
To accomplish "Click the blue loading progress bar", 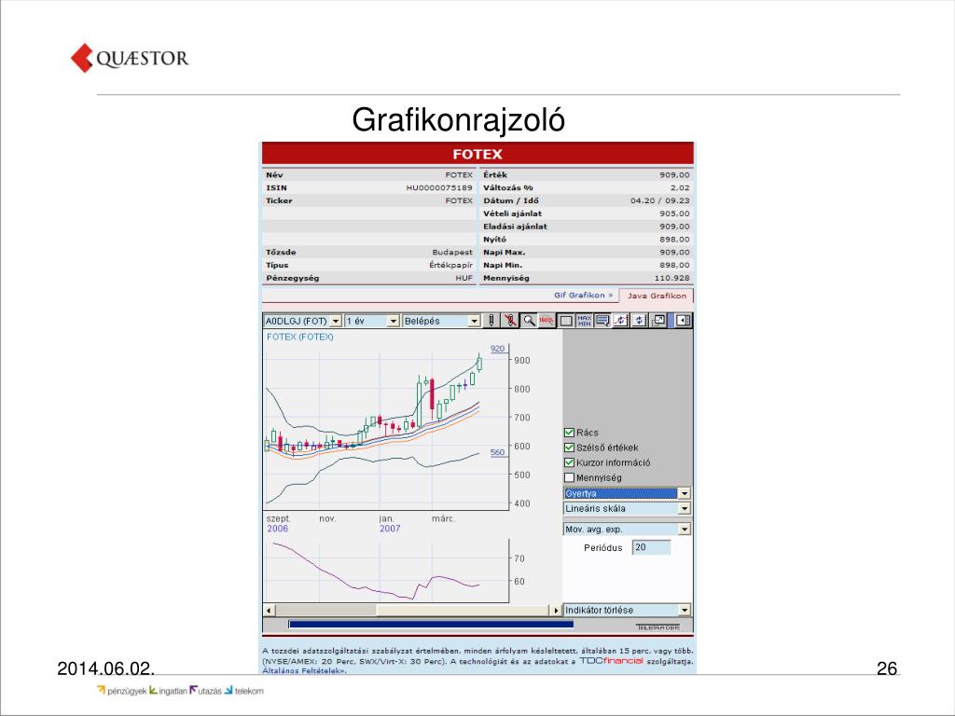I will coord(431,624).
